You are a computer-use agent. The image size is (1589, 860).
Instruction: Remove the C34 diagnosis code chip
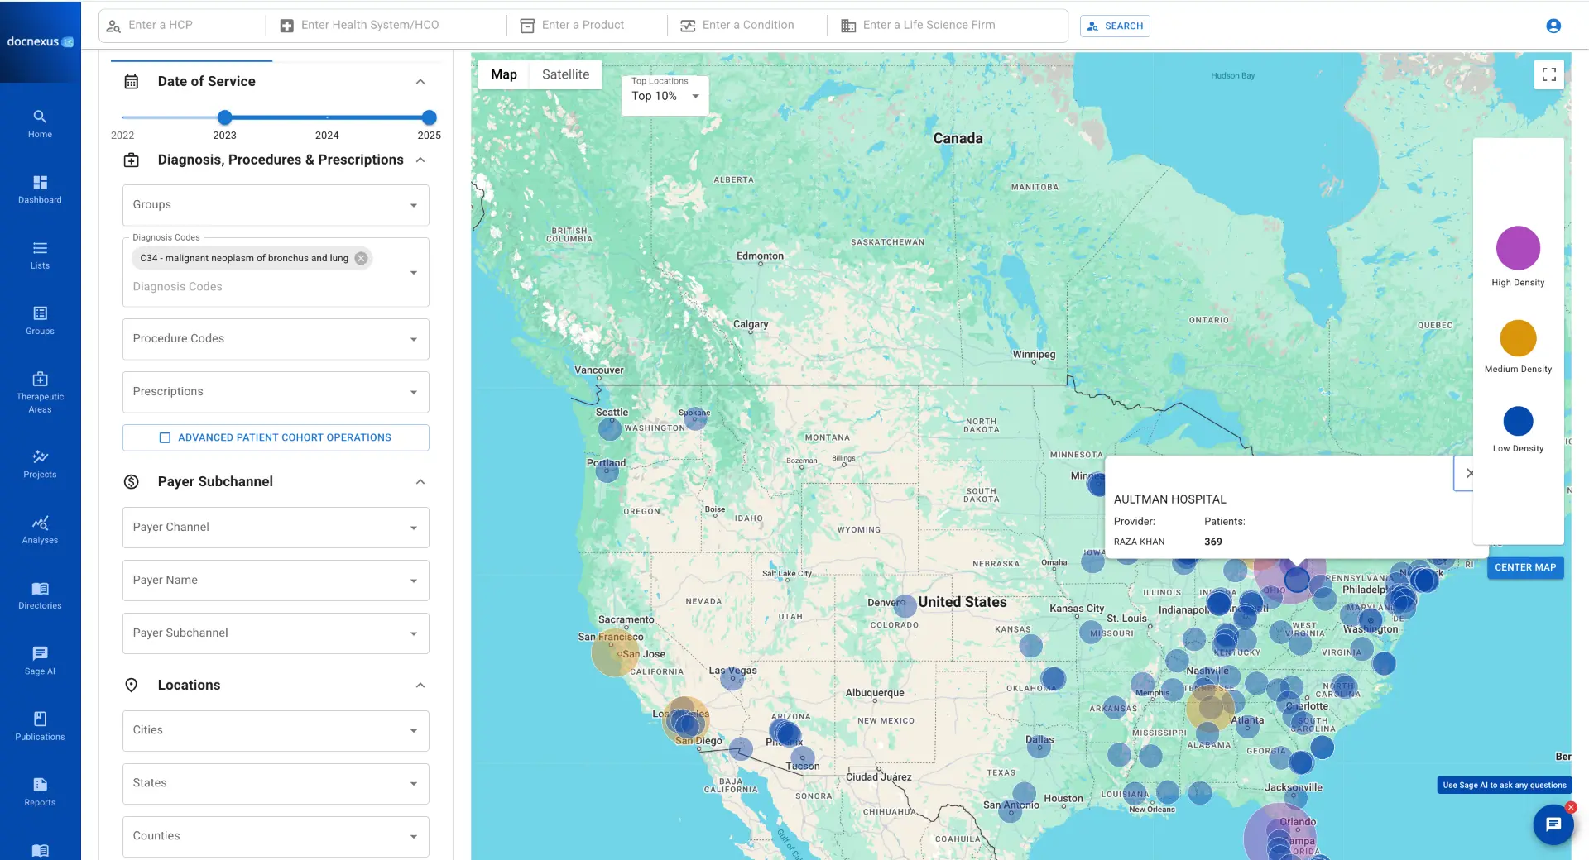[361, 258]
